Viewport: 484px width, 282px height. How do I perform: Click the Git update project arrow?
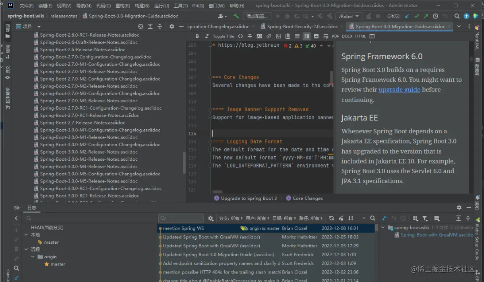[407, 16]
